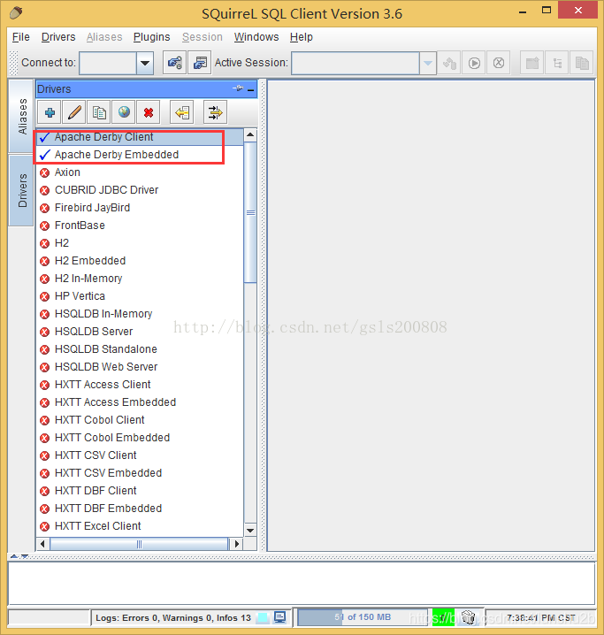
Task: Select HXTT CSV Client driver
Action: point(140,455)
